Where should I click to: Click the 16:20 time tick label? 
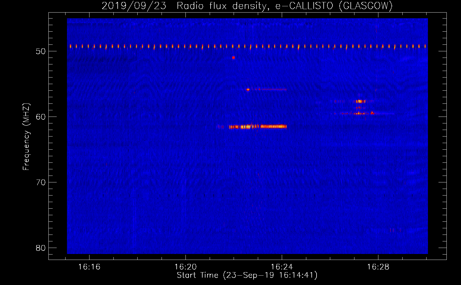point(185,267)
